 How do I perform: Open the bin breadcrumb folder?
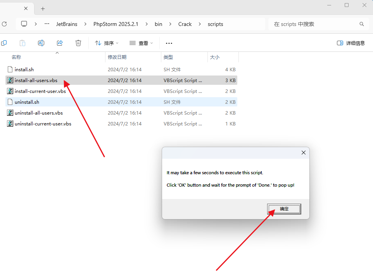tap(159, 24)
